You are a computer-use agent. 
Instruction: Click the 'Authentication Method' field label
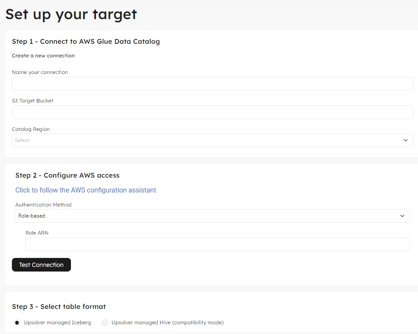tap(43, 205)
